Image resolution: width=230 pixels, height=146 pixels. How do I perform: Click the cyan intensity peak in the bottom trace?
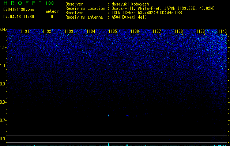[109, 144]
